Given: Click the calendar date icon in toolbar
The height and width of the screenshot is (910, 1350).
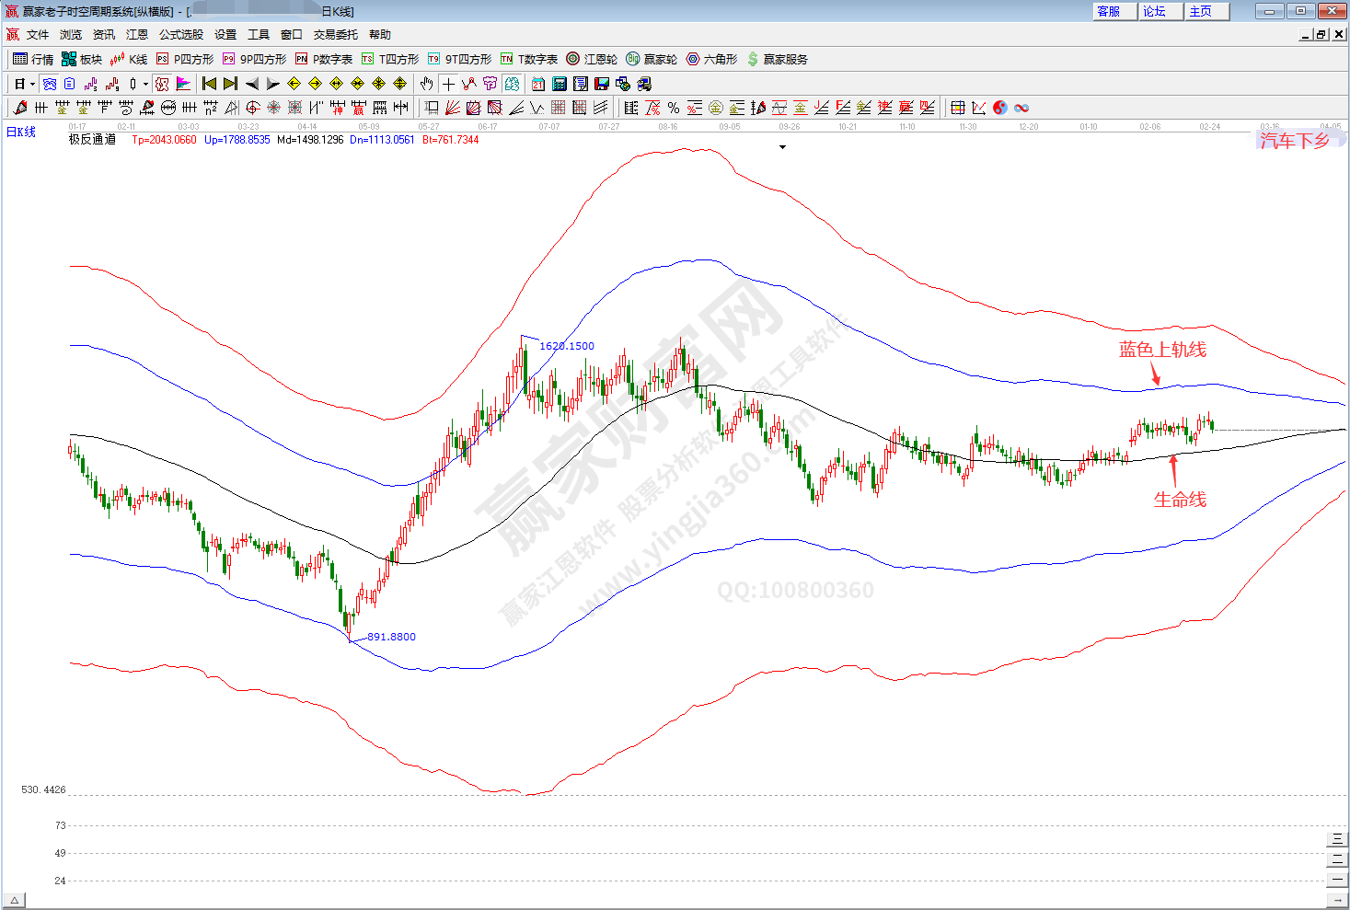Looking at the screenshot, I should coord(538,84).
